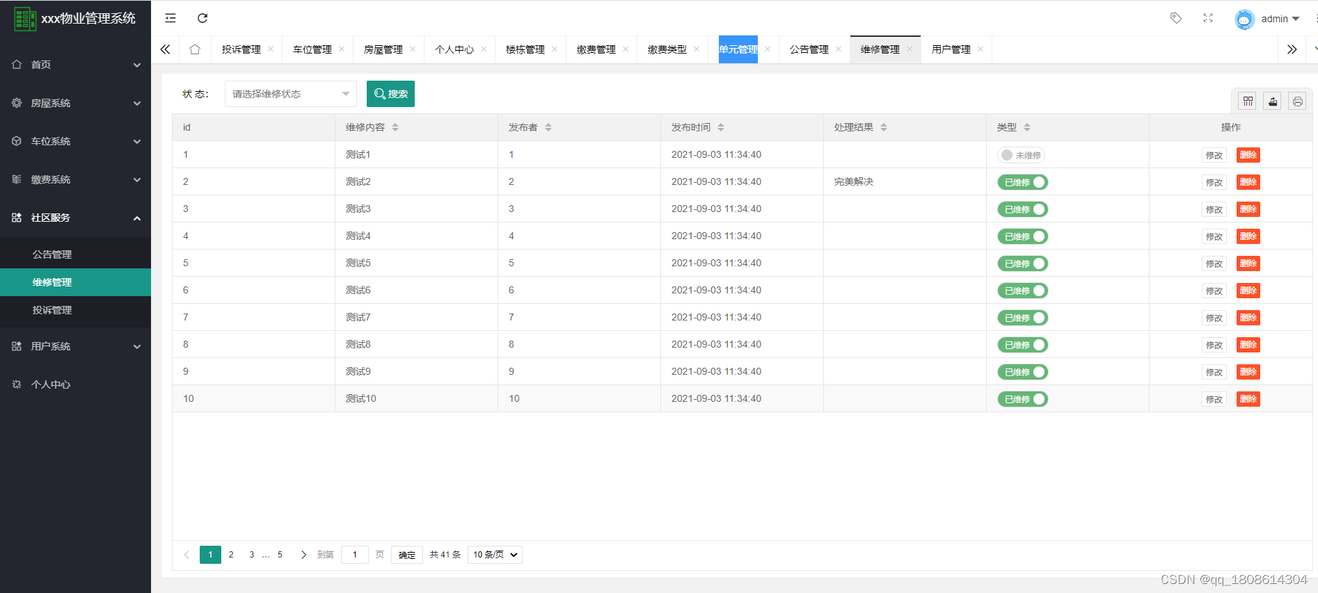The image size is (1318, 593).
Task: Click the page number input field
Action: [x=355, y=555]
